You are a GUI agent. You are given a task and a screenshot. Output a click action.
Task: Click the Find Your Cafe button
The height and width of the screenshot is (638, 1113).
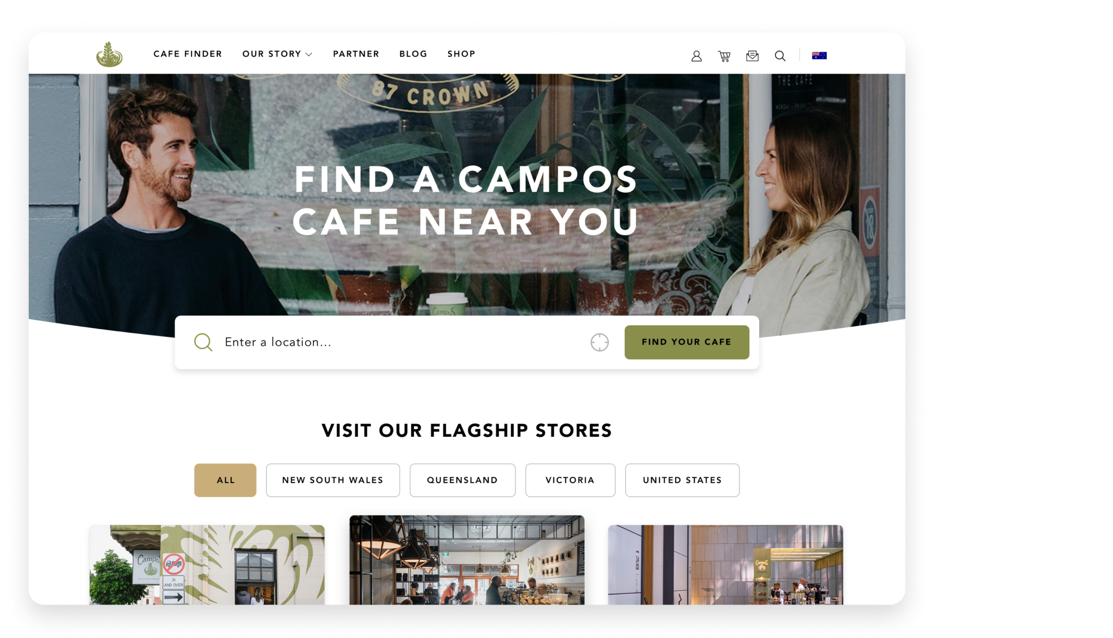(x=687, y=342)
